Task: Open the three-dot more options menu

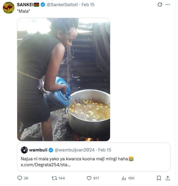Action: pyautogui.click(x=168, y=5)
